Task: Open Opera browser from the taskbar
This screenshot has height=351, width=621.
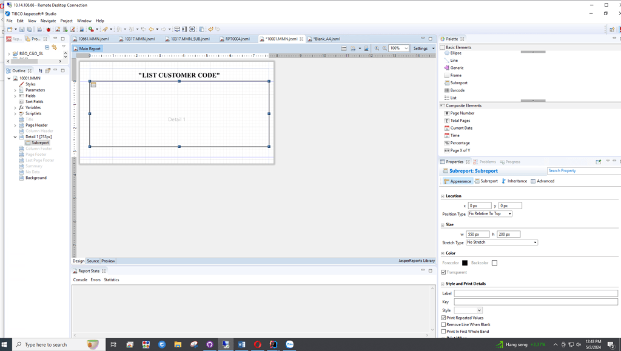Action: click(x=257, y=345)
